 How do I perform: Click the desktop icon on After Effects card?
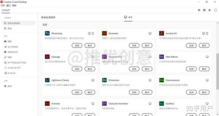pos(207,57)
